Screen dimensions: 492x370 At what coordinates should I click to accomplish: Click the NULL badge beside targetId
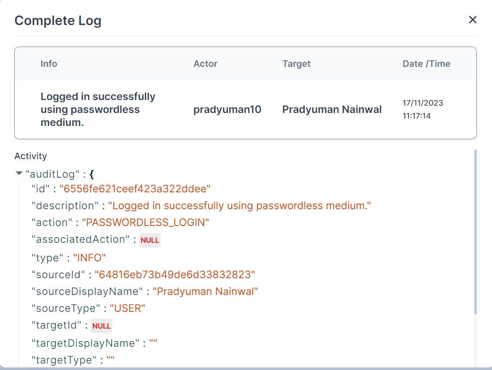click(101, 326)
